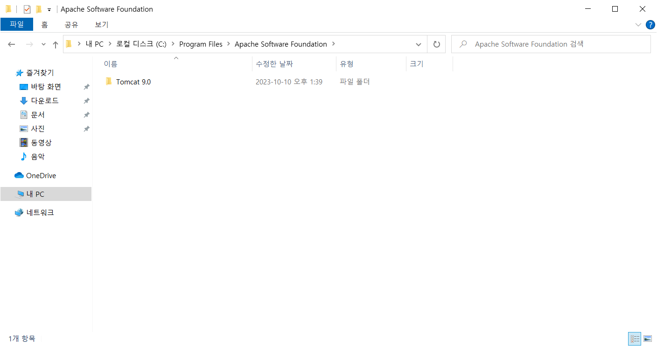
Task: Expand chevron after 로컬 디스크 (C:) breadcrumb
Action: (173, 44)
